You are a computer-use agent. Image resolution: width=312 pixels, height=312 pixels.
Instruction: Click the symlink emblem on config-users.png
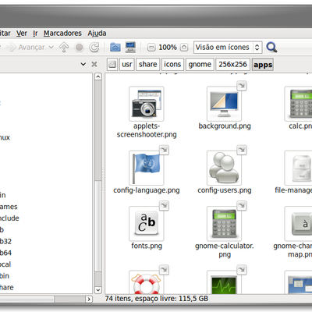(242, 150)
